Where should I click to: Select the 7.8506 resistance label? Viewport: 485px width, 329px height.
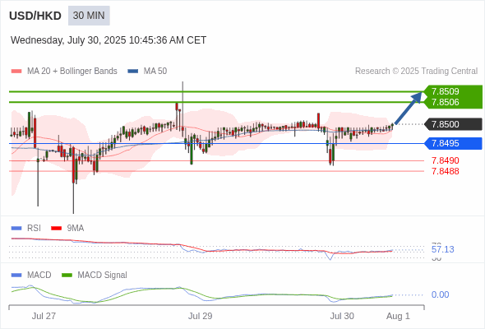point(445,102)
